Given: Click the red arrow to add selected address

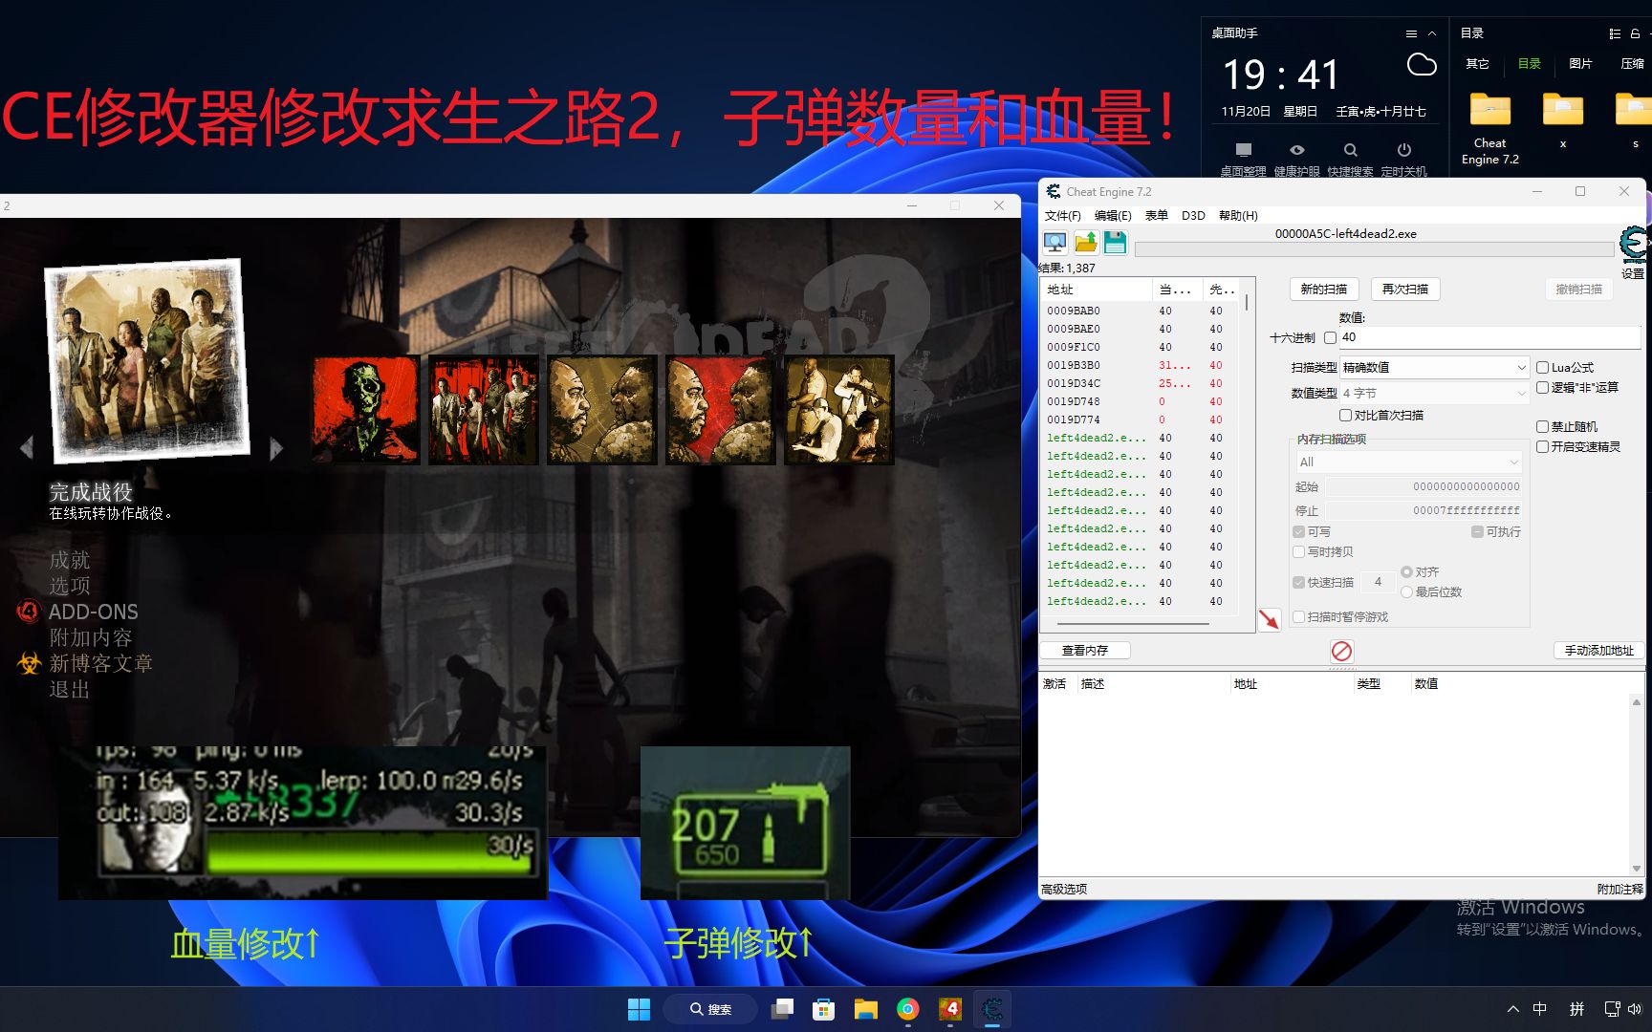Looking at the screenshot, I should (x=1270, y=620).
